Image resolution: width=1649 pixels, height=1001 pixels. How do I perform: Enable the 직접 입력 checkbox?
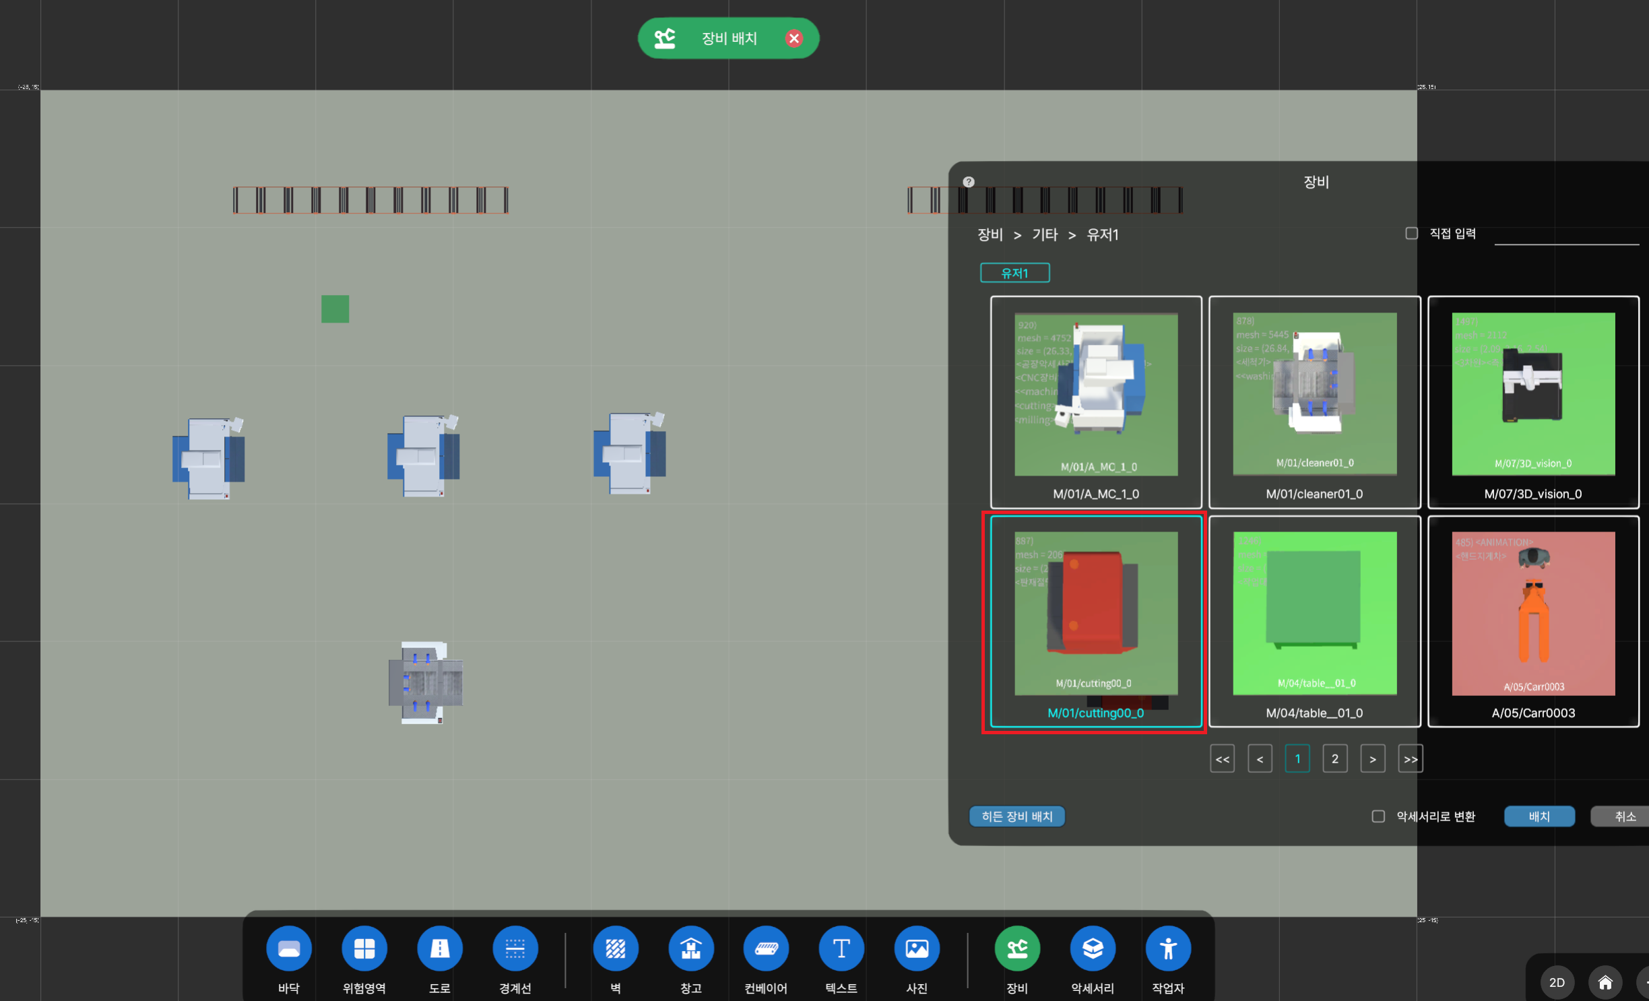pos(1411,233)
